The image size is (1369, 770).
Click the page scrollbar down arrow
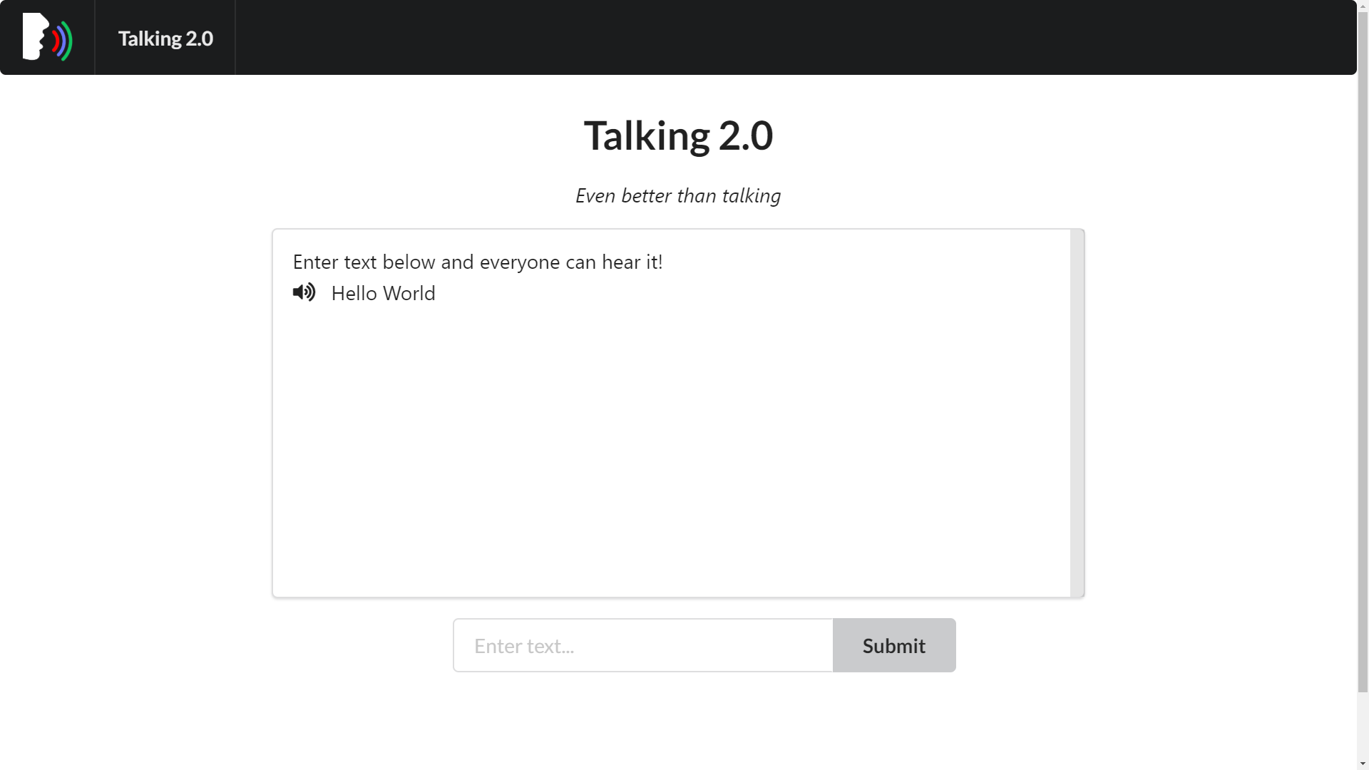pos(1363,764)
